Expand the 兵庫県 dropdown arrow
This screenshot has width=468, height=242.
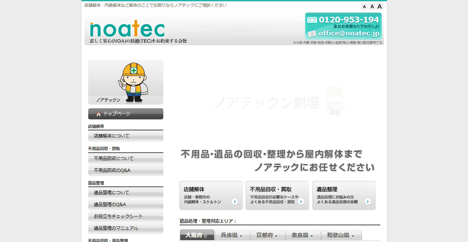242,235
